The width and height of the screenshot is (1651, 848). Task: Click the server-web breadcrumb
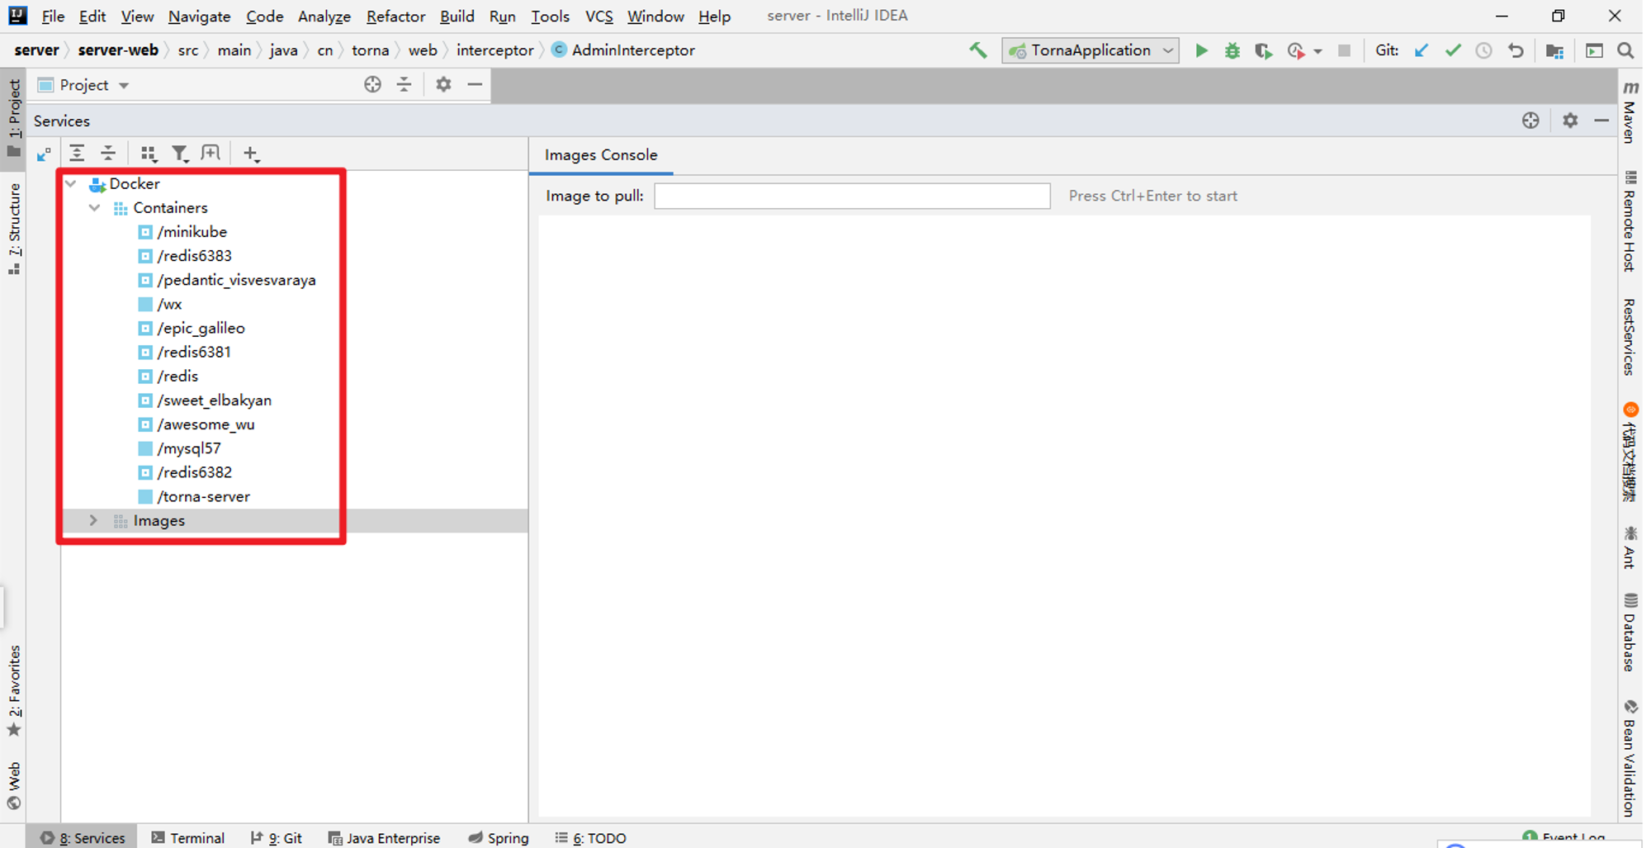118,50
